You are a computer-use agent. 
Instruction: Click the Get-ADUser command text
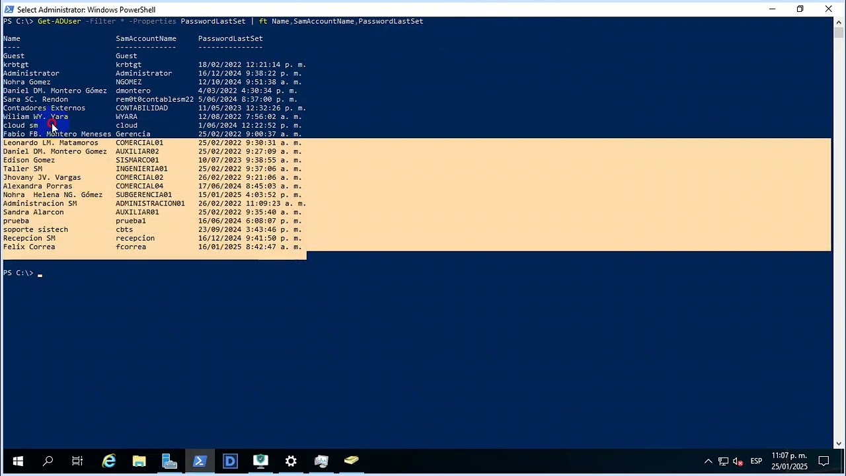59,21
